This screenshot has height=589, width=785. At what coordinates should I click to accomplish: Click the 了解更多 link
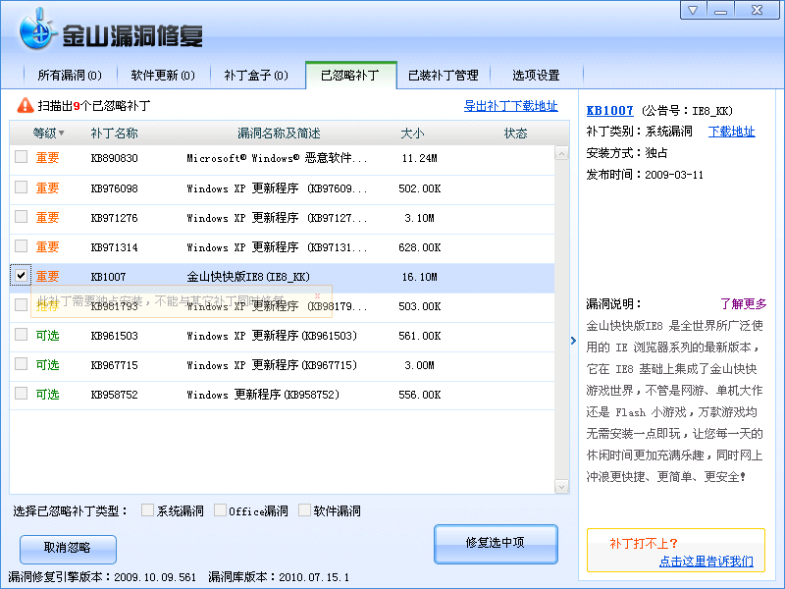pos(744,303)
